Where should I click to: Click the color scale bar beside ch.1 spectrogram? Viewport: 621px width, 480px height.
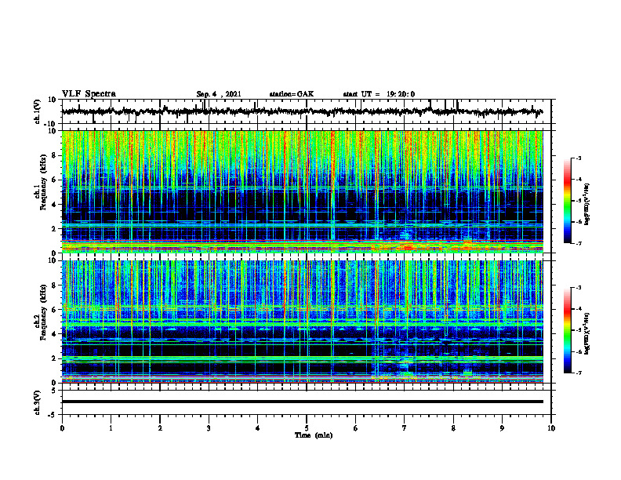point(568,201)
